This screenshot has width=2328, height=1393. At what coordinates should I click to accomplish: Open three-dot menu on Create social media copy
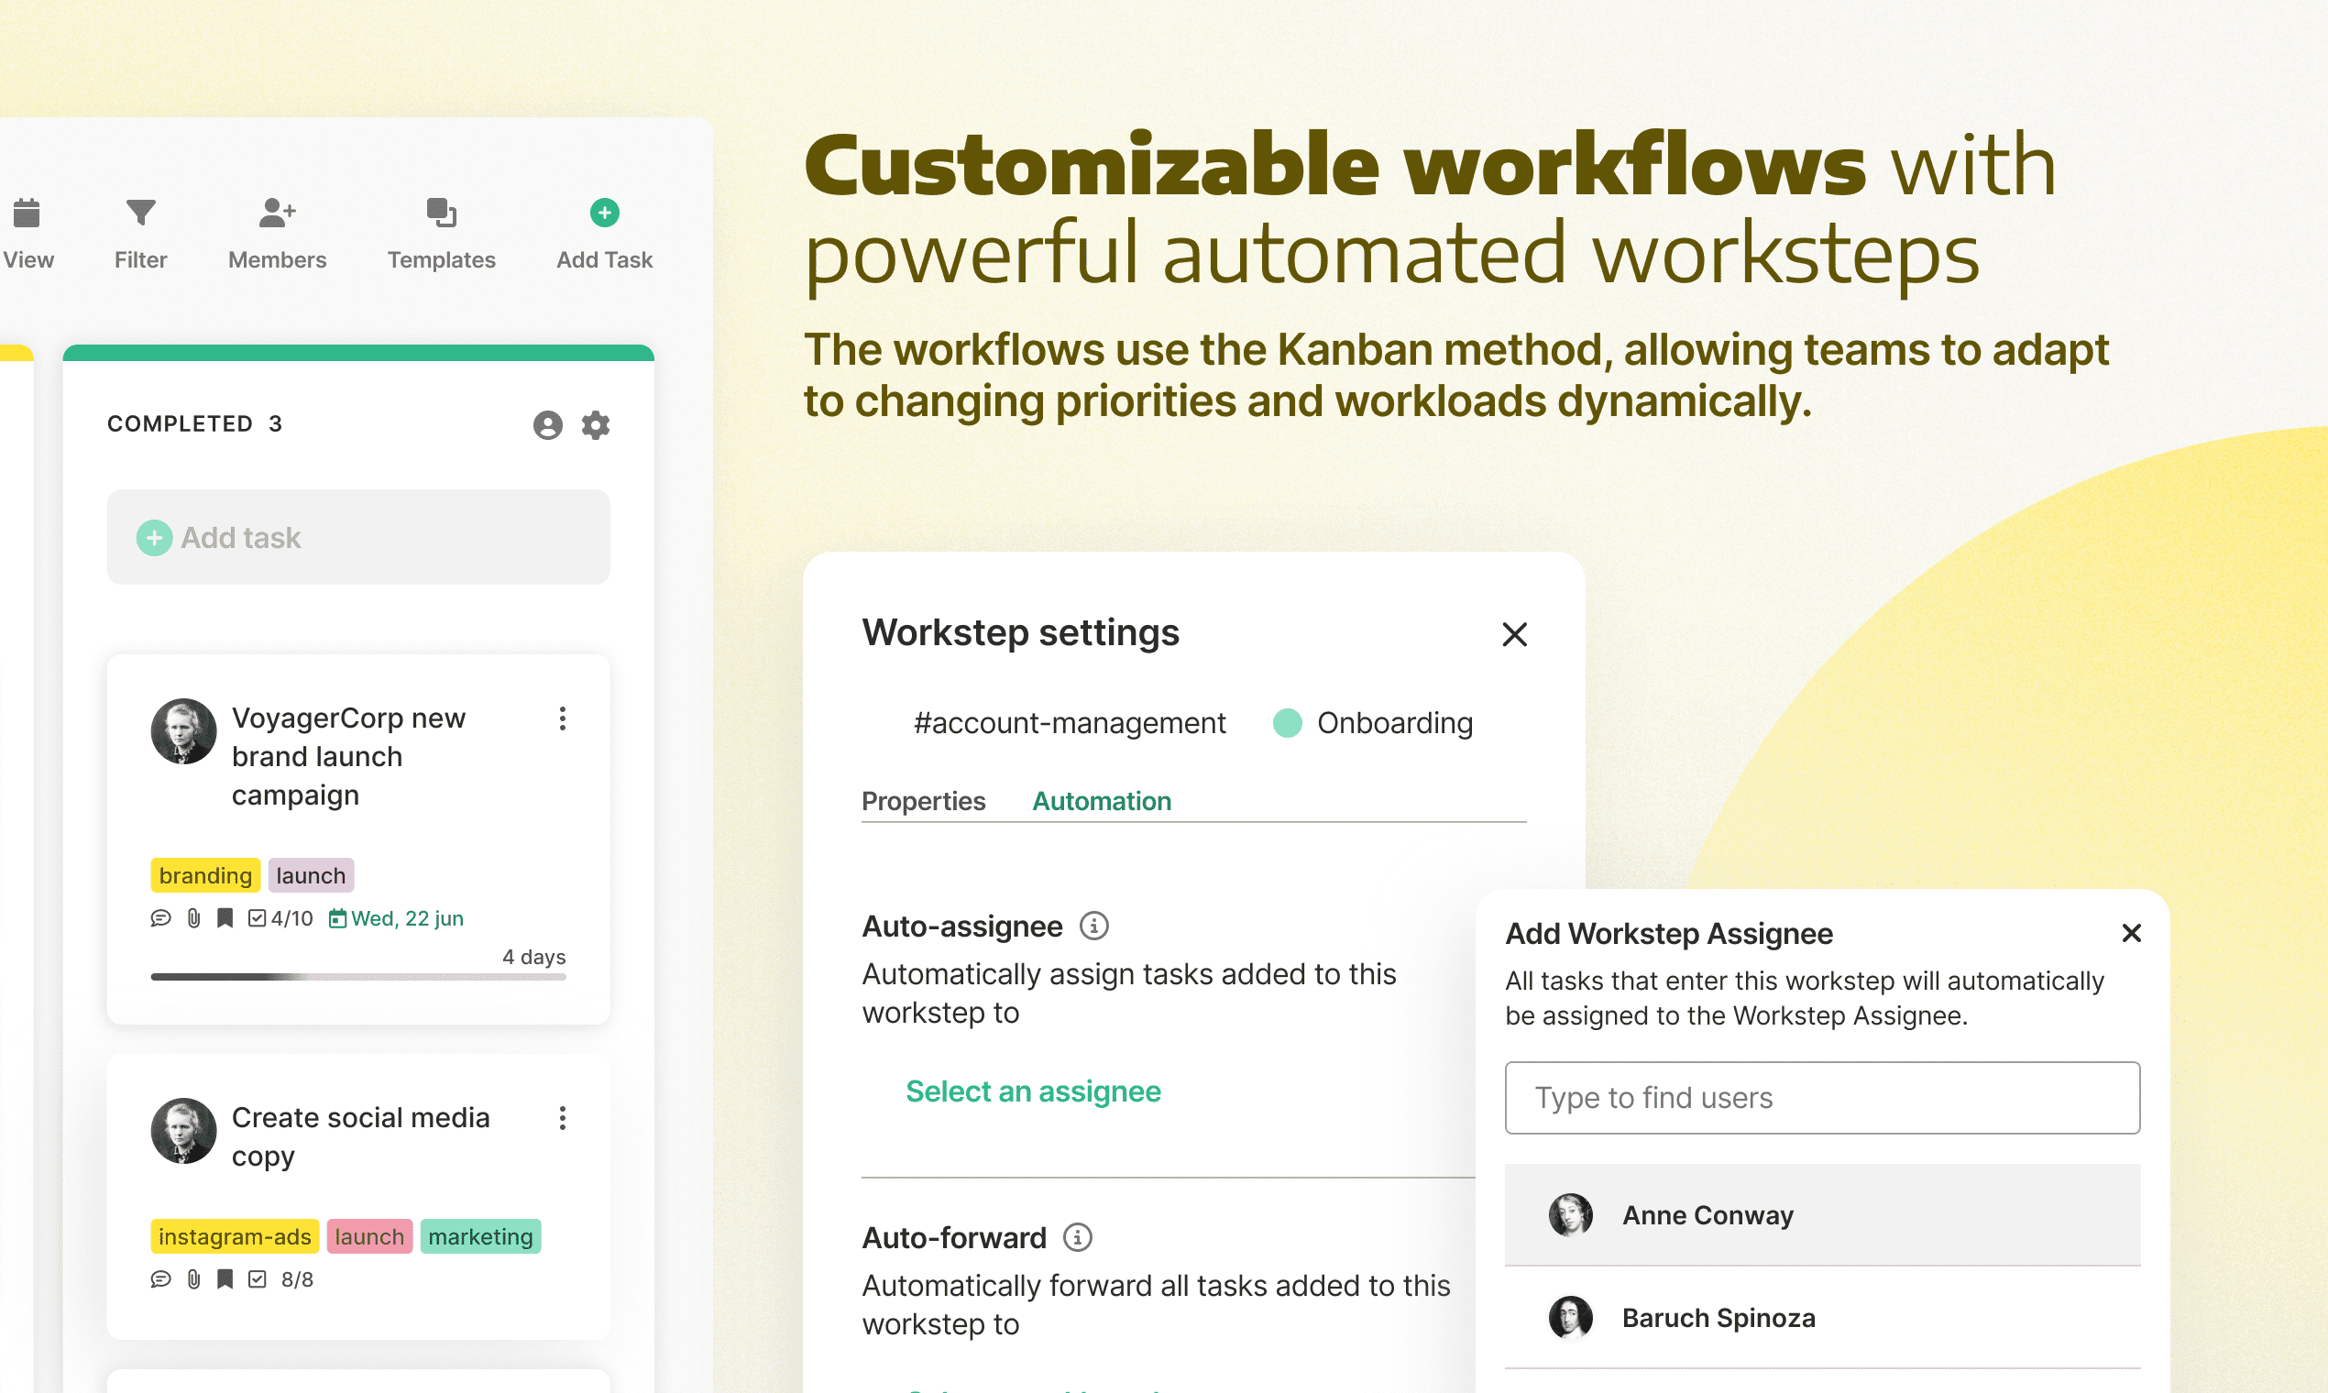(564, 1118)
